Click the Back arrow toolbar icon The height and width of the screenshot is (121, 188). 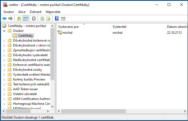(4, 19)
